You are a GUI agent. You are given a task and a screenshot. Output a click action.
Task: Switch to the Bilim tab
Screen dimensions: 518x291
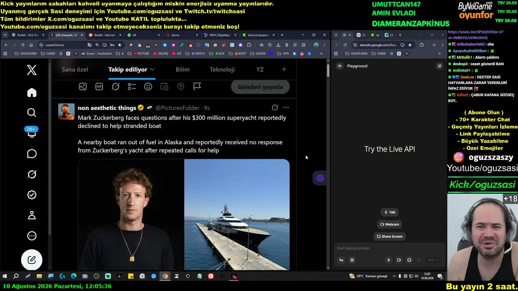coord(183,70)
